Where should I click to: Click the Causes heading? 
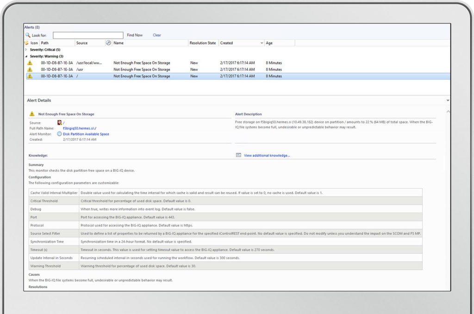pyautogui.click(x=34, y=275)
